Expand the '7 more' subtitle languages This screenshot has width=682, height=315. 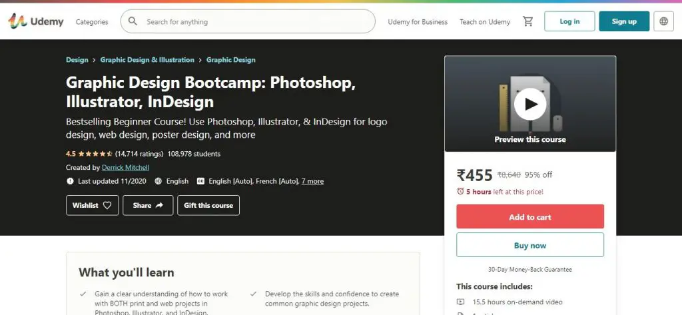[x=312, y=181]
